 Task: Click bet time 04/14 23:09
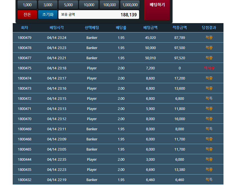tap(57, 139)
